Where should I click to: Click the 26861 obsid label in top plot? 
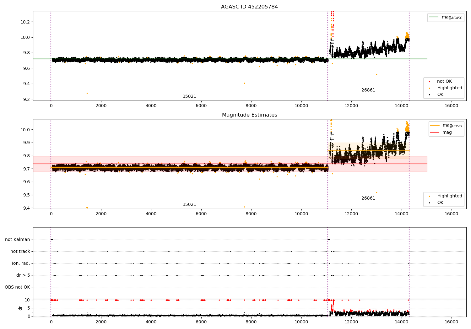[x=368, y=90]
